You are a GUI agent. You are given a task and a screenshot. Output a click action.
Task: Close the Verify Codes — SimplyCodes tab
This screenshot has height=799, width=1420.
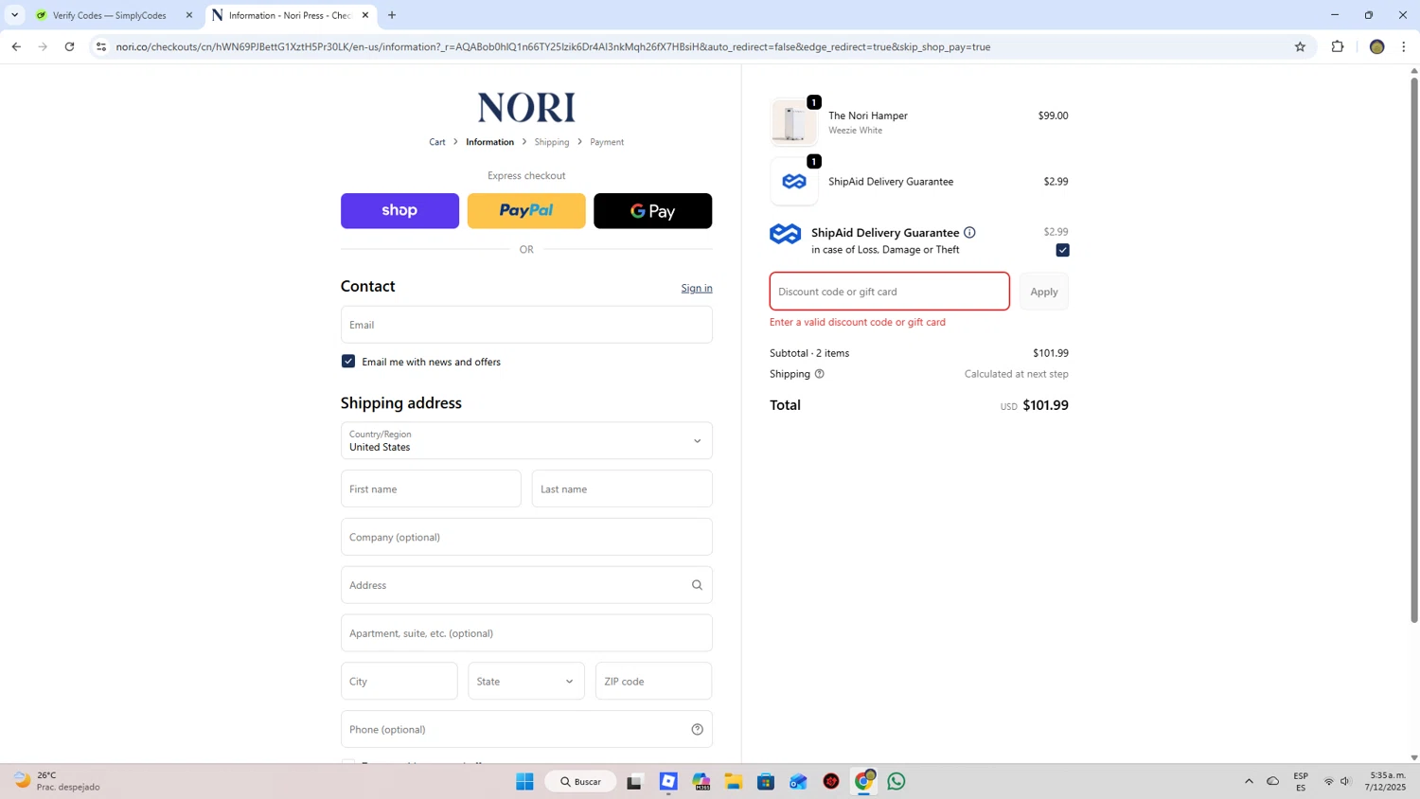(x=189, y=15)
